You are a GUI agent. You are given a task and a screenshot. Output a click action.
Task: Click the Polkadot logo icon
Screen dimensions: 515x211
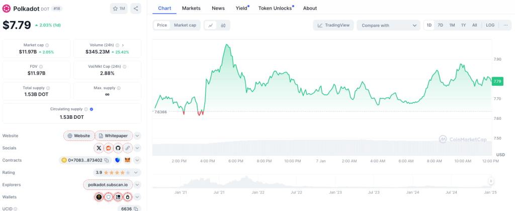pos(6,9)
